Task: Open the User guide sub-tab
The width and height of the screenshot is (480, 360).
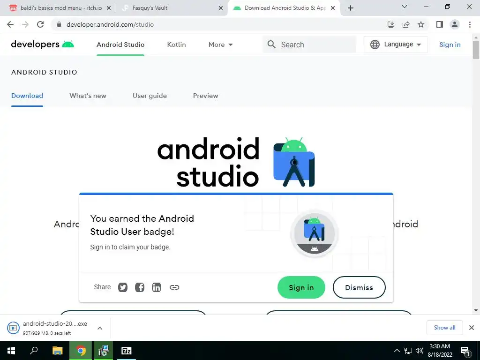Action: point(150,96)
